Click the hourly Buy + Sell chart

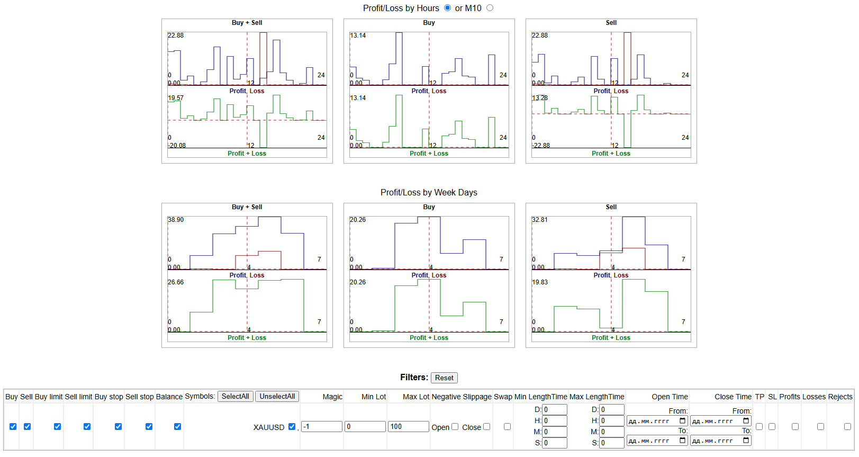pos(247,91)
